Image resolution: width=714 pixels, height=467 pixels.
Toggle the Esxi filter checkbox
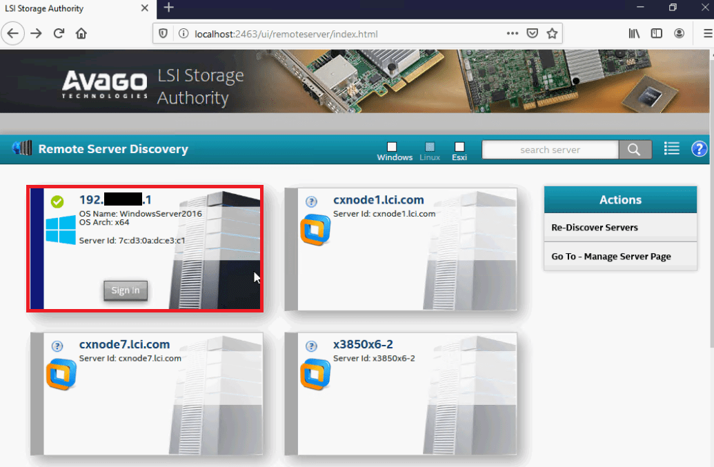(x=459, y=146)
